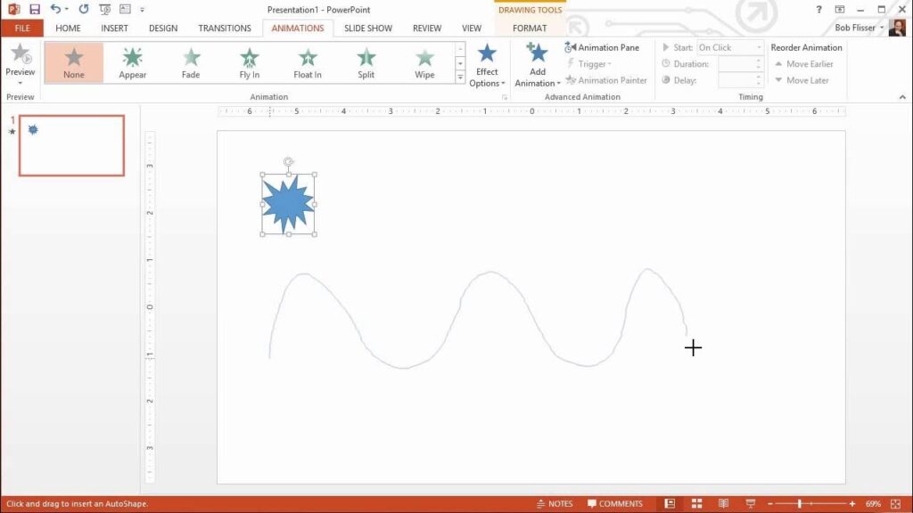
Task: Open the COMMENTS pane
Action: [x=616, y=502]
